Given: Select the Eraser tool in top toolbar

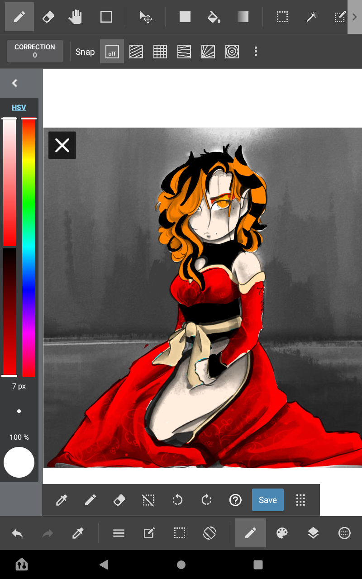Looking at the screenshot, I should [x=48, y=17].
